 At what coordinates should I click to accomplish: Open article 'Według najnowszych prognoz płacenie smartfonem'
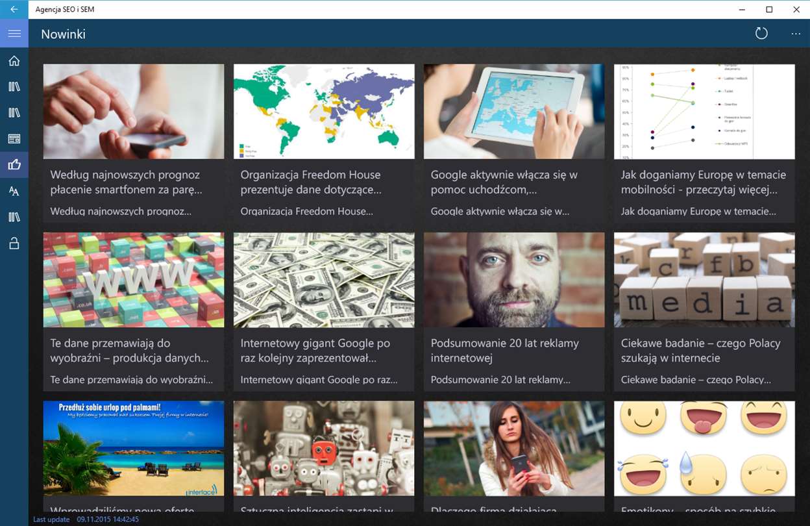tap(127, 182)
